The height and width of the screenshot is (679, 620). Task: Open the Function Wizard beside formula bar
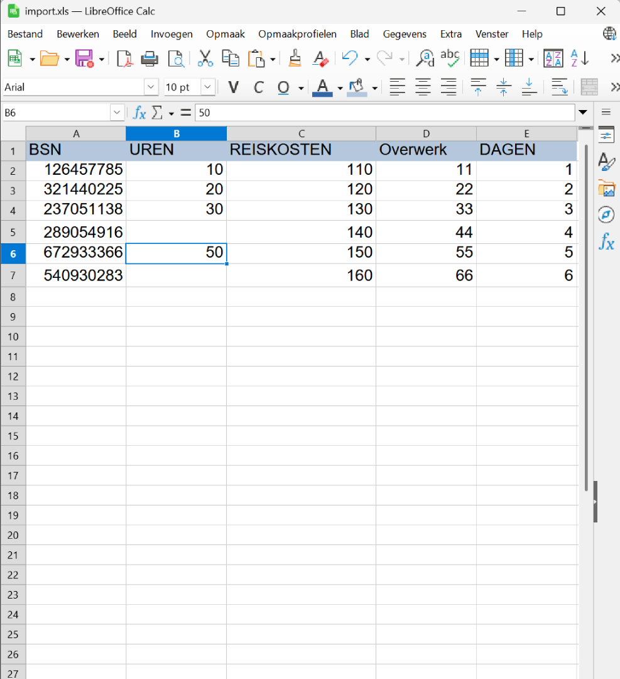point(139,113)
